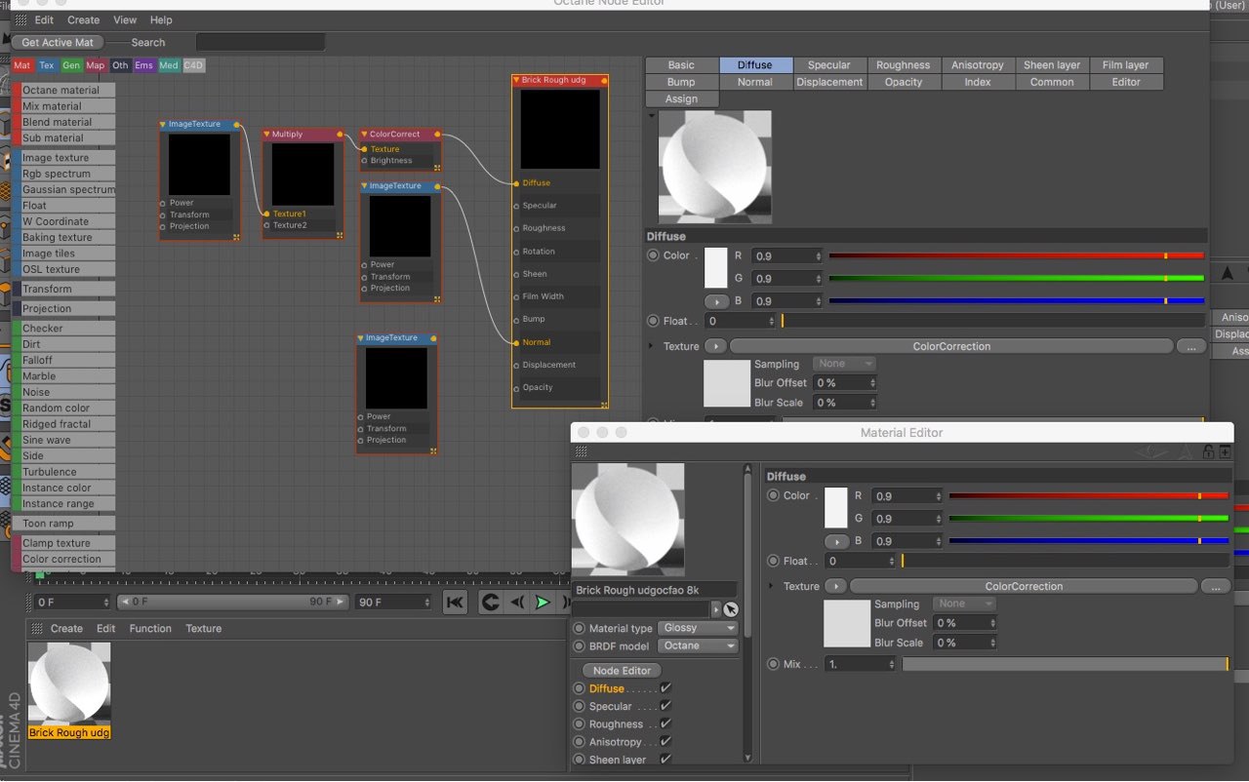Click the Displacement input port on material node
The height and width of the screenshot is (782, 1249).
click(516, 365)
